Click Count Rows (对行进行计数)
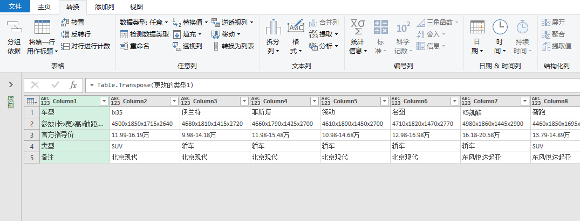This screenshot has width=580, height=221. point(86,46)
